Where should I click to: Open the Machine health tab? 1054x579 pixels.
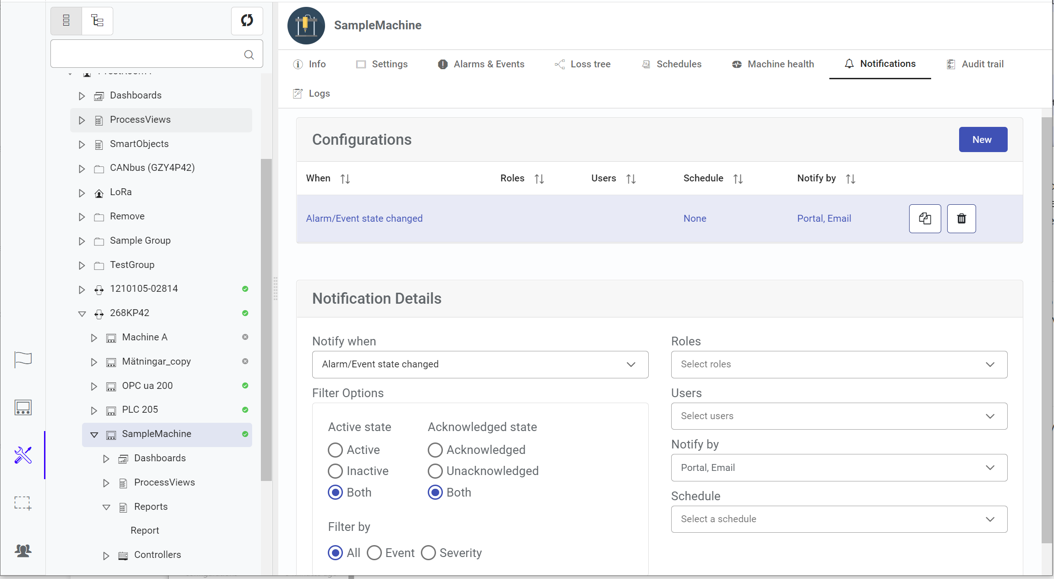(x=773, y=65)
